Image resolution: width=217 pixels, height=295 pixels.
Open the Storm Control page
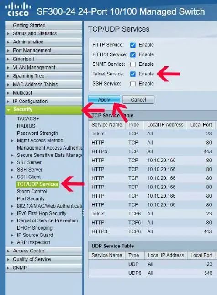tap(32, 192)
